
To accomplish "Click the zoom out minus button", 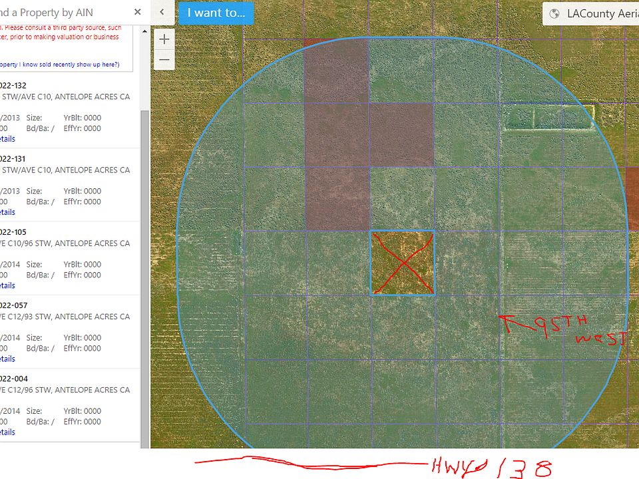I will click(x=164, y=60).
